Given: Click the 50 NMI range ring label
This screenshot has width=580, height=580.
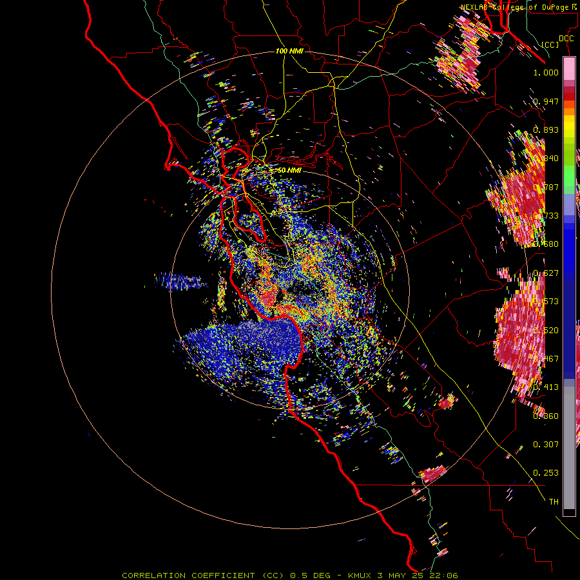Looking at the screenshot, I should (x=289, y=170).
